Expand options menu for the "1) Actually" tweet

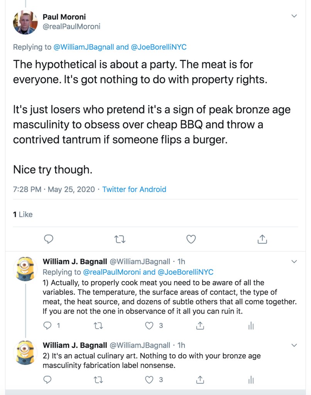click(x=294, y=262)
